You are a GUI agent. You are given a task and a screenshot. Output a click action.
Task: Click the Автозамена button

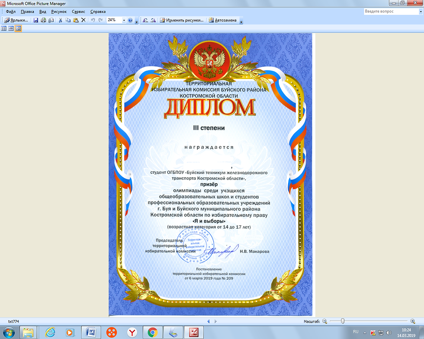(x=222, y=20)
